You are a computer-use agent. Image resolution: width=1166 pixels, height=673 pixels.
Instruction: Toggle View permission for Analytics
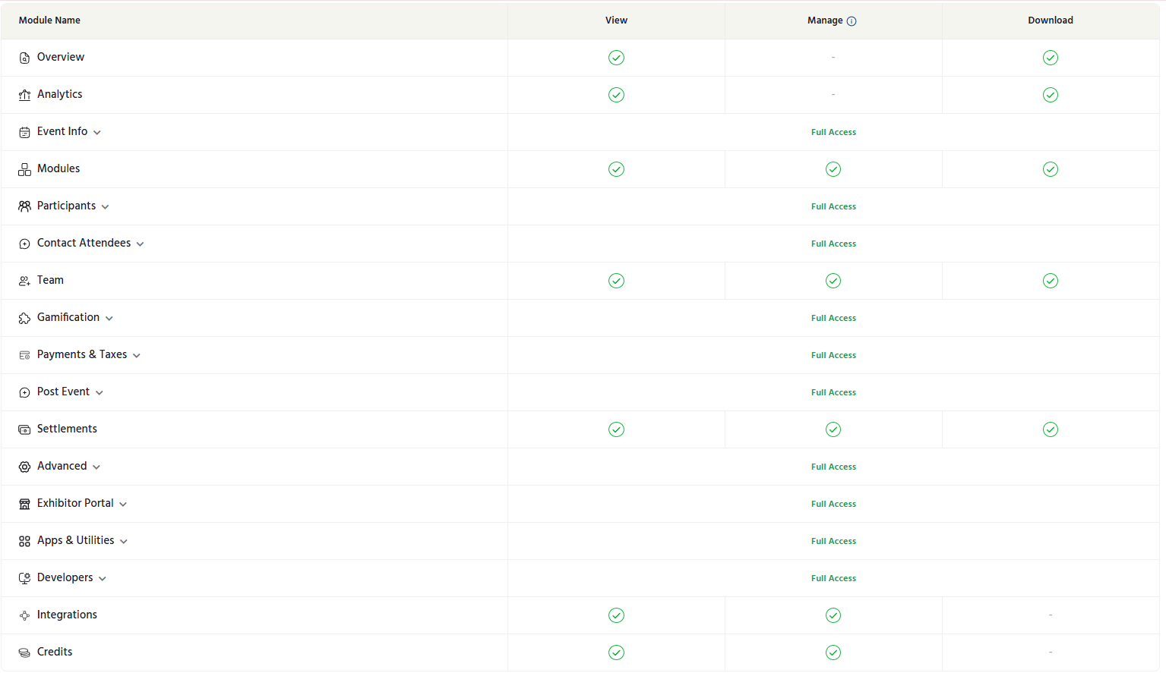616,95
